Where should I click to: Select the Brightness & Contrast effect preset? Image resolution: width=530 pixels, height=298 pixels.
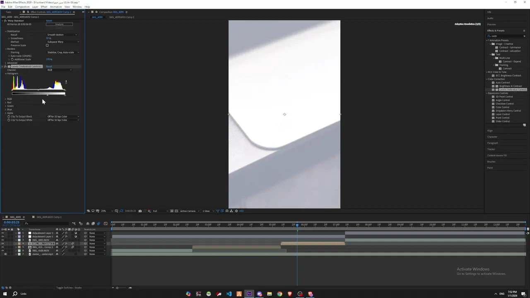pyautogui.click(x=510, y=86)
